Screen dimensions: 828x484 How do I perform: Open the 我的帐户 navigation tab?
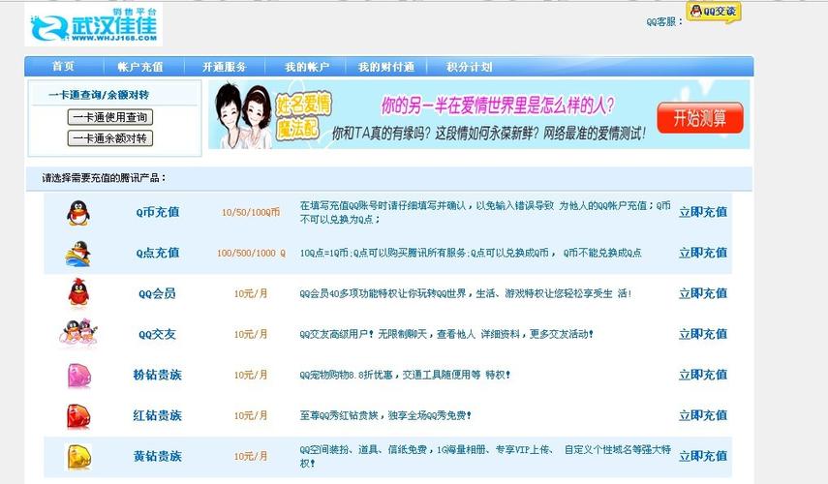307,67
